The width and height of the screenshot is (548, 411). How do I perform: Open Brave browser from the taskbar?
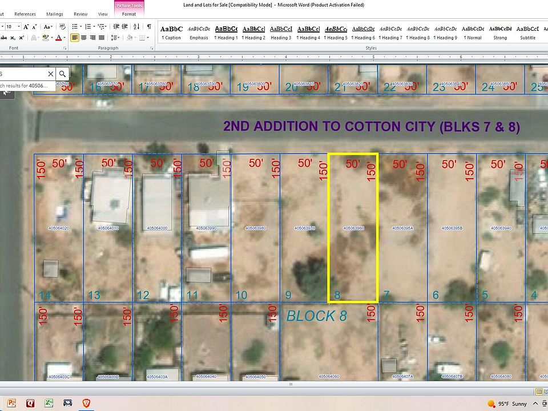click(86, 404)
